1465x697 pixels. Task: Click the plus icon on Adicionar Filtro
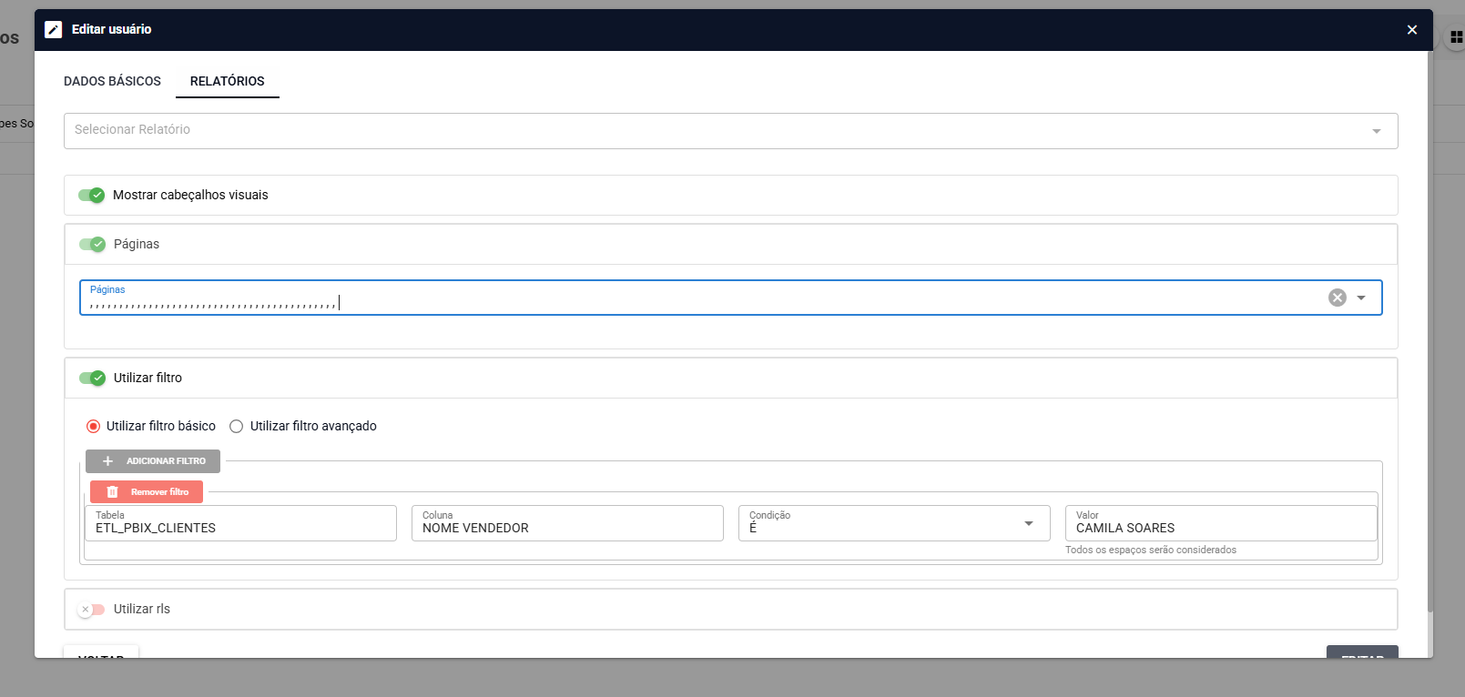[107, 461]
